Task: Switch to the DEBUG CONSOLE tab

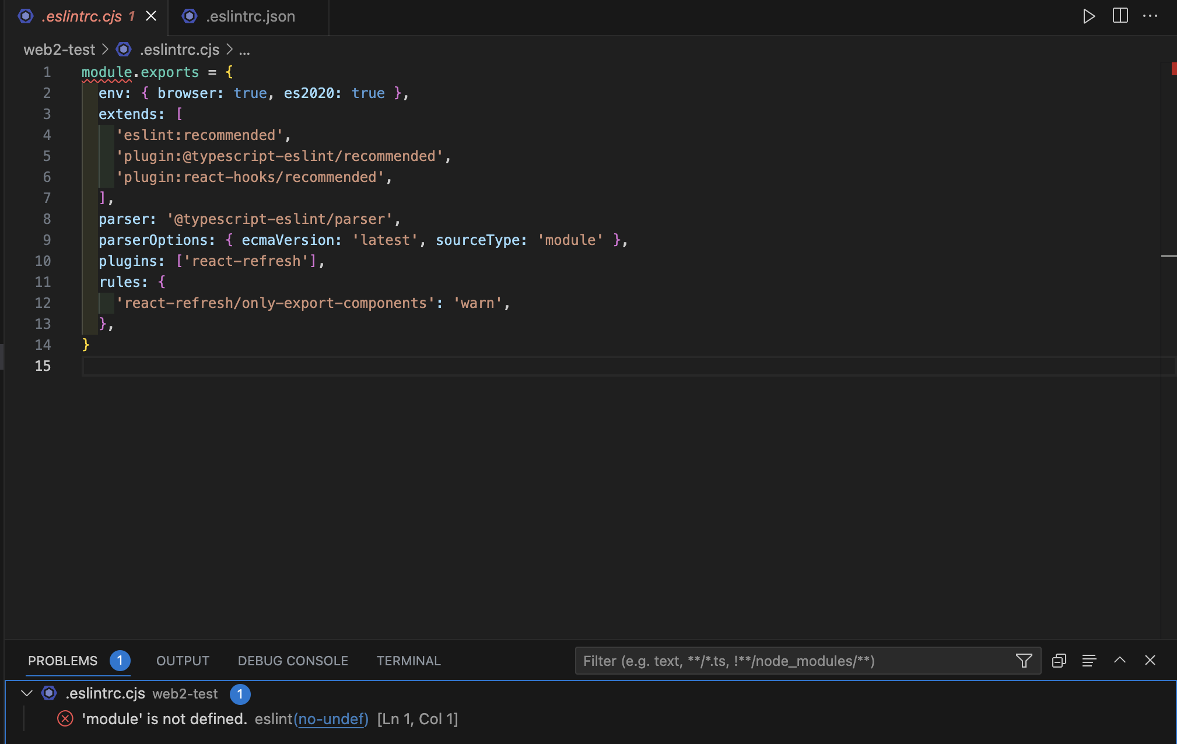Action: click(x=293, y=661)
